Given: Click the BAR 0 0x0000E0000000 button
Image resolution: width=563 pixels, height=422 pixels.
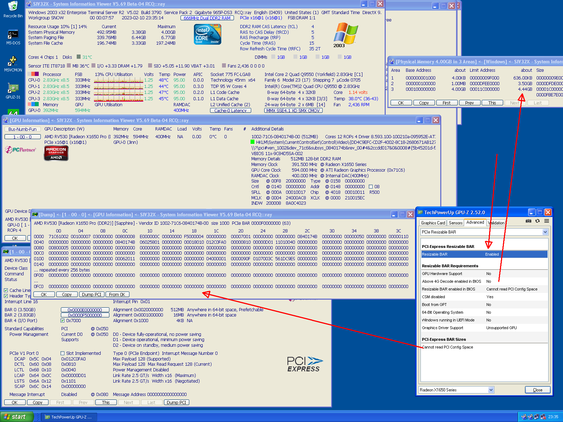Looking at the screenshot, I should point(84,310).
